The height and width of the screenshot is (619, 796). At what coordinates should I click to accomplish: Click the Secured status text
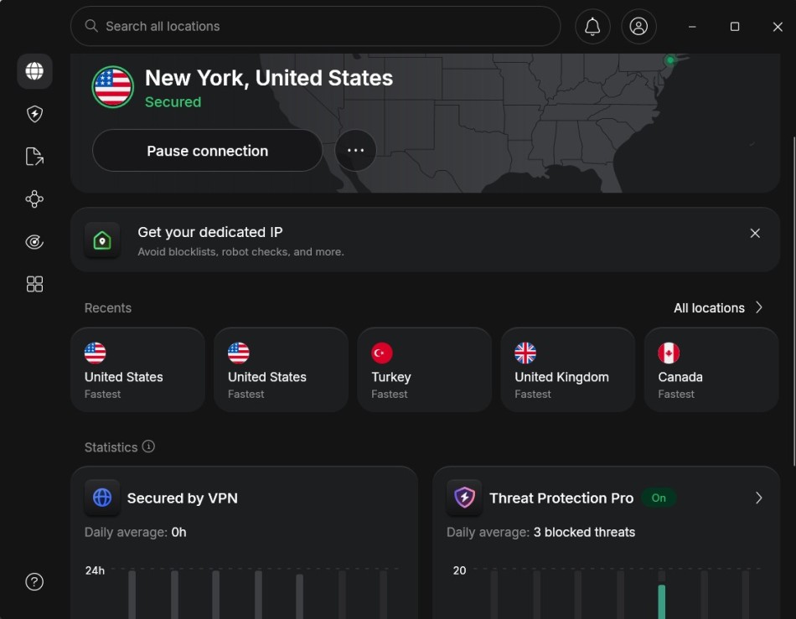[x=173, y=102]
